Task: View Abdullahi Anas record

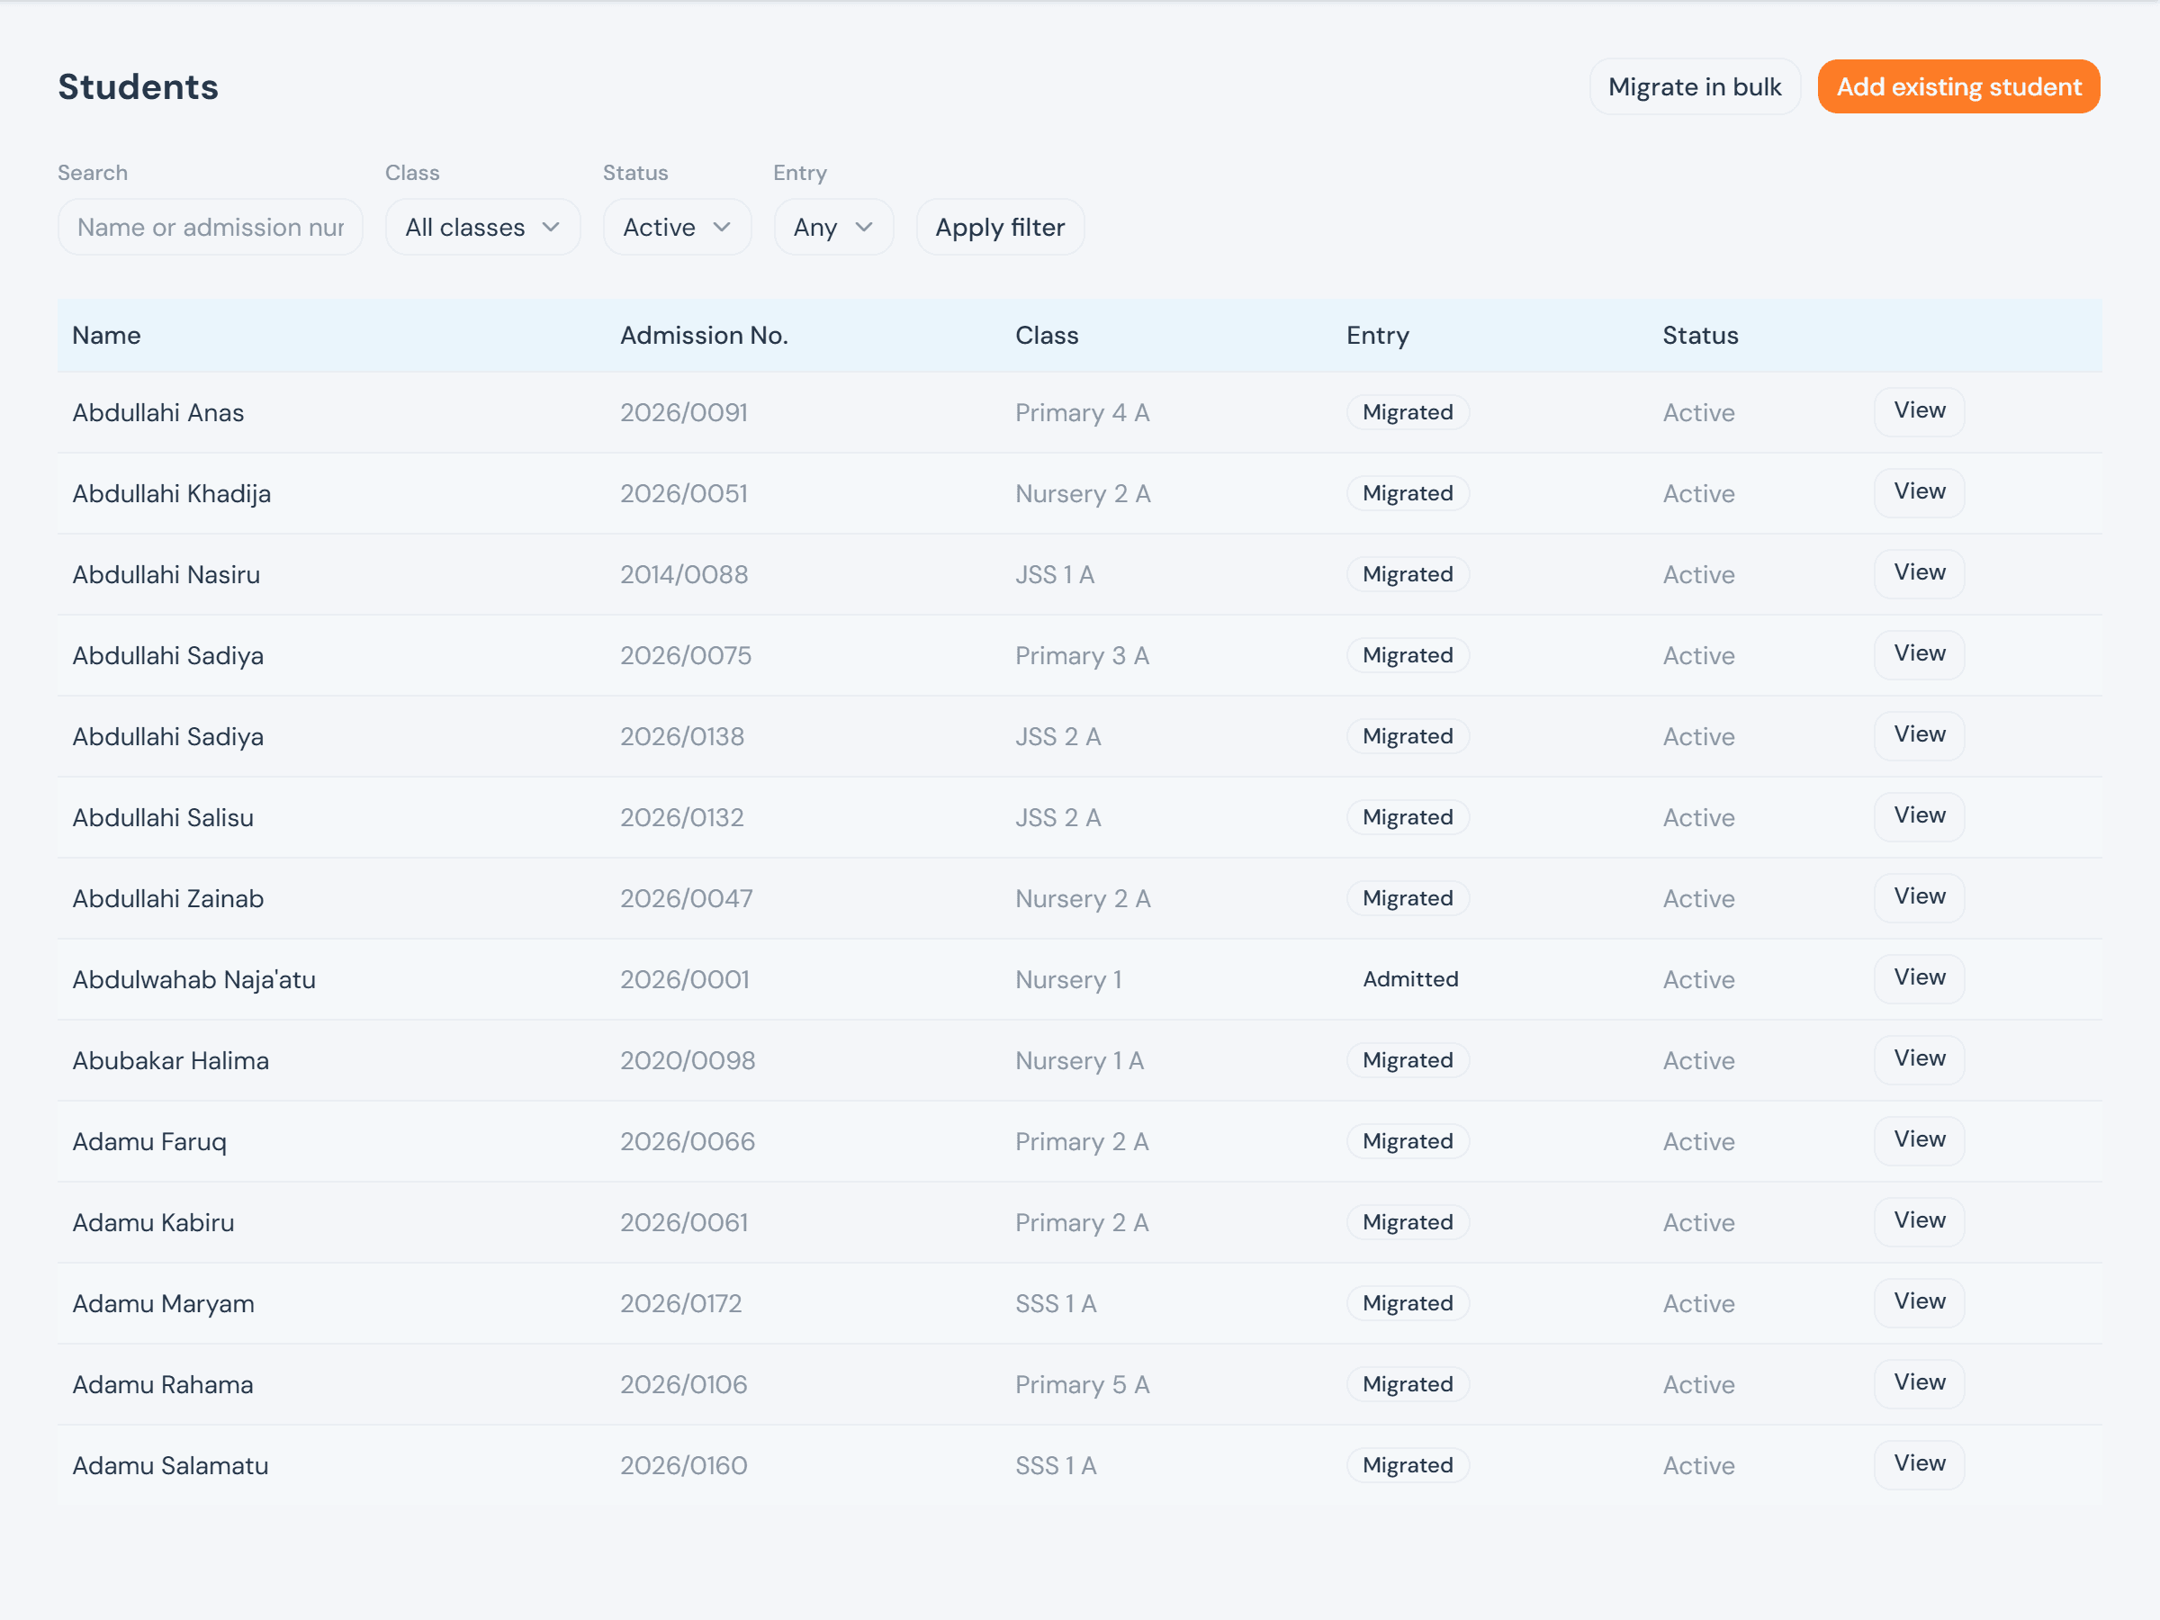Action: [1919, 411]
